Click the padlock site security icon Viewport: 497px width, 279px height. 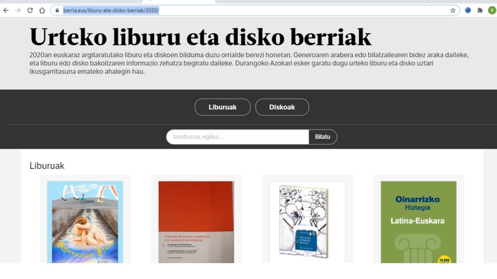(57, 11)
